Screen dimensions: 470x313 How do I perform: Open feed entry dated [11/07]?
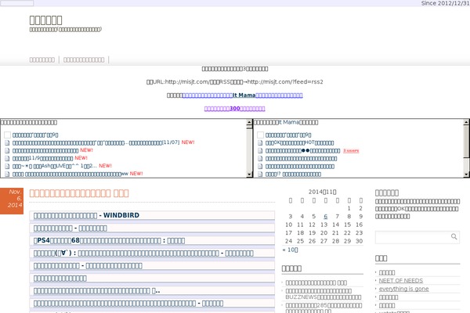click(96, 142)
